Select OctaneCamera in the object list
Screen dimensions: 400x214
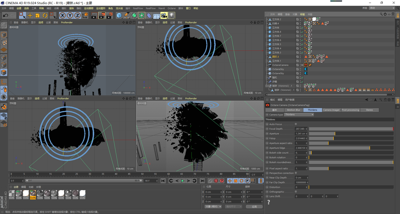click(280, 65)
